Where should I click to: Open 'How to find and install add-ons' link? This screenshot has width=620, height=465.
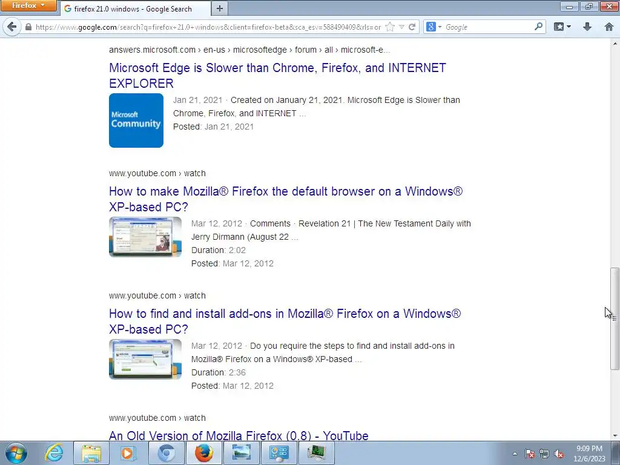[x=285, y=321]
